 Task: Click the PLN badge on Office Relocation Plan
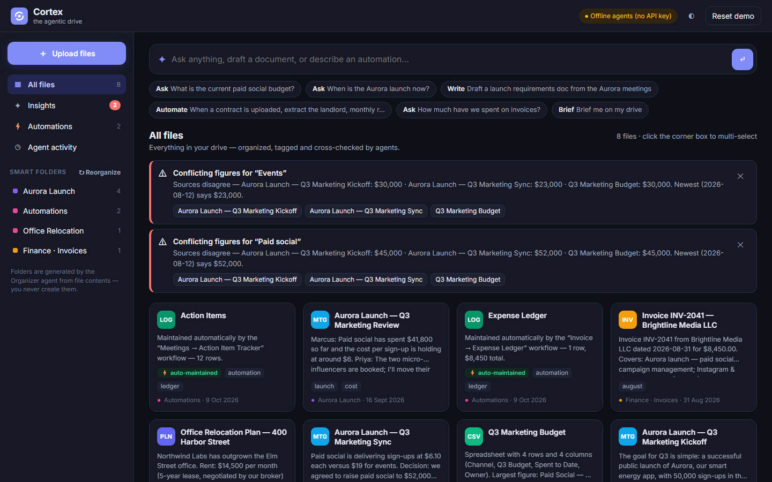[x=166, y=436]
